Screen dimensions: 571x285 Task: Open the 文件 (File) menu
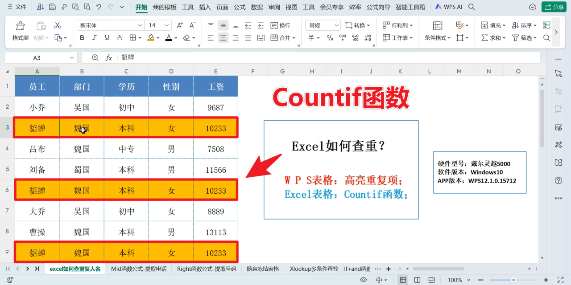pyautogui.click(x=17, y=7)
